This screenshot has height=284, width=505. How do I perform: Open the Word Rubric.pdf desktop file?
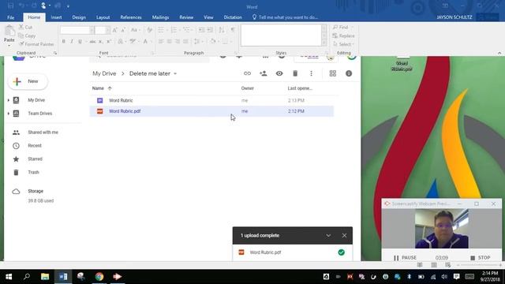tap(402, 65)
